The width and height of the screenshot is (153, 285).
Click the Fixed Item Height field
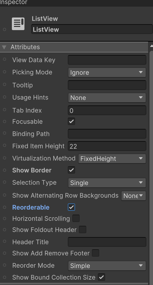[107, 146]
